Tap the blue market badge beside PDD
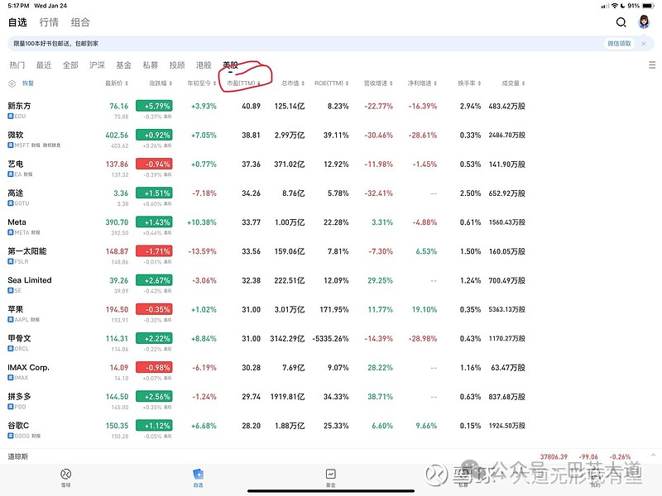This screenshot has height=496, width=662. tap(11, 407)
